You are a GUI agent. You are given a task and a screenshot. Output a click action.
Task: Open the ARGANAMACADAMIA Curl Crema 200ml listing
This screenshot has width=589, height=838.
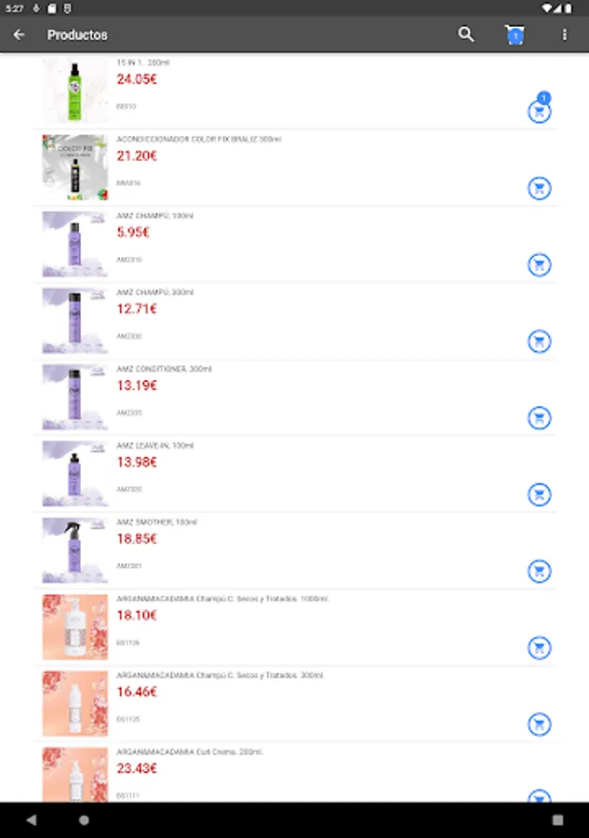(190, 751)
